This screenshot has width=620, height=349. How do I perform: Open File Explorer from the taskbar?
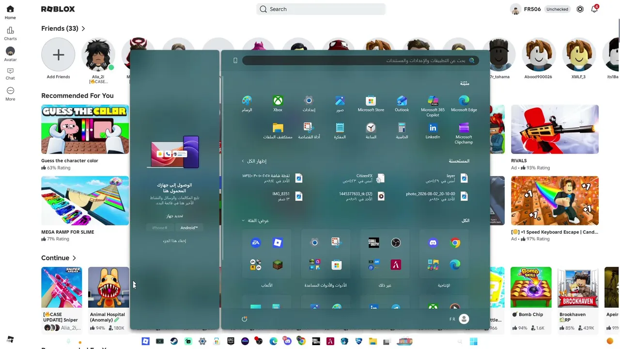point(372,341)
